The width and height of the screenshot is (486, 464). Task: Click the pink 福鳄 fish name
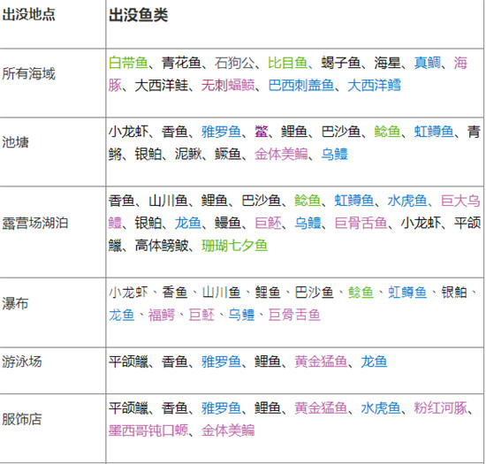click(162, 316)
